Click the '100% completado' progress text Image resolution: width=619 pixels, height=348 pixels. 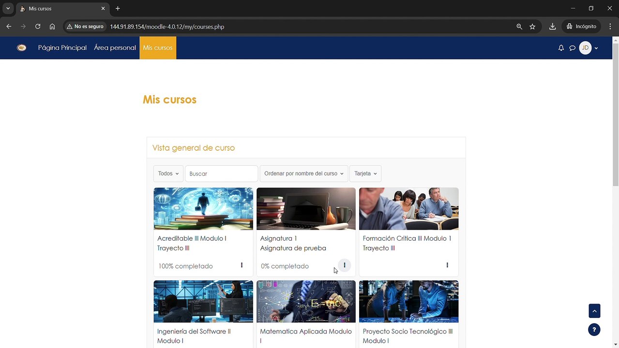185,266
